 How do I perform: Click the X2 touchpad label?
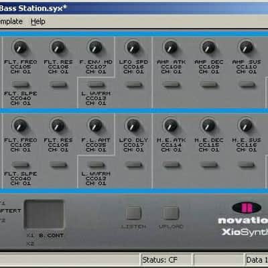point(30,244)
